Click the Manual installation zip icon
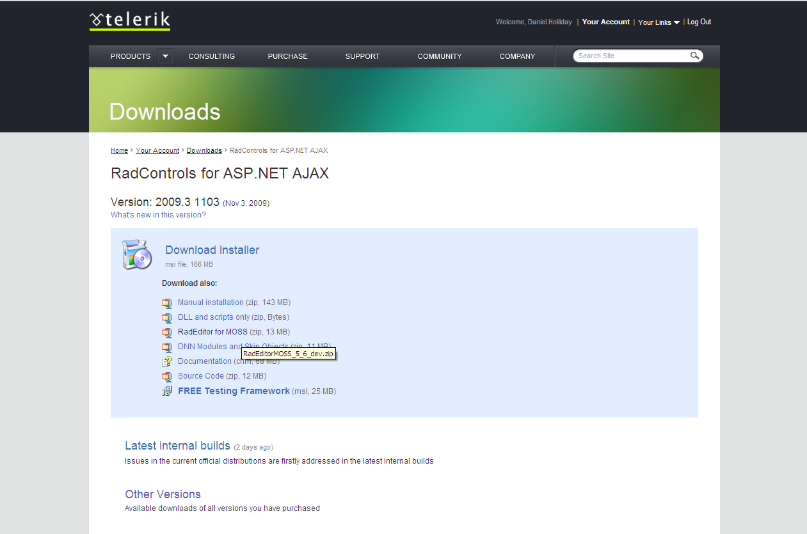The width and height of the screenshot is (807, 534). coord(167,302)
